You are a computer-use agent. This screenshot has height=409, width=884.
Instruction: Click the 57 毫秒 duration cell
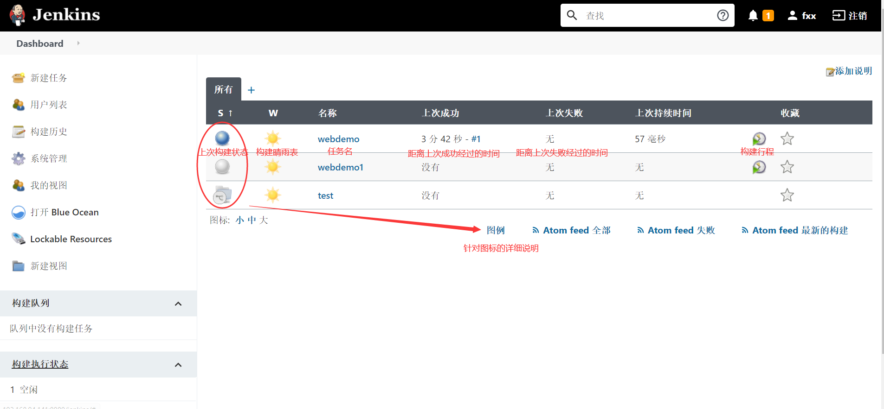650,139
